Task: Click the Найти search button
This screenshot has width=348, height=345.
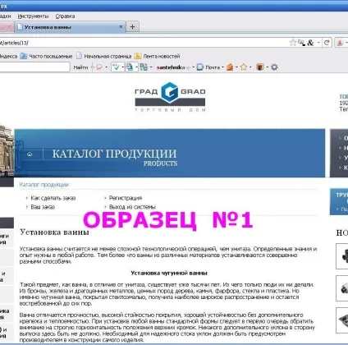Action: 80,67
